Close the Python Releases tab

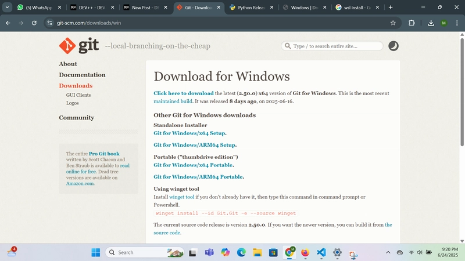(271, 8)
